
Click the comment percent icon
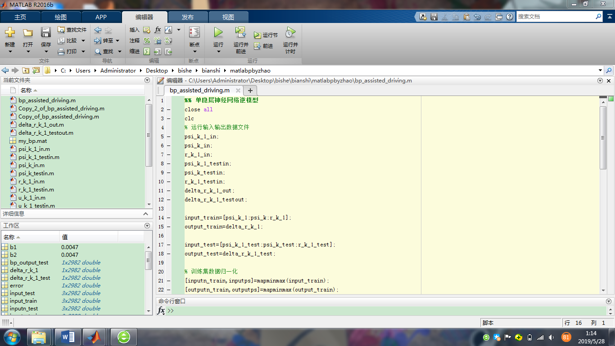point(147,41)
